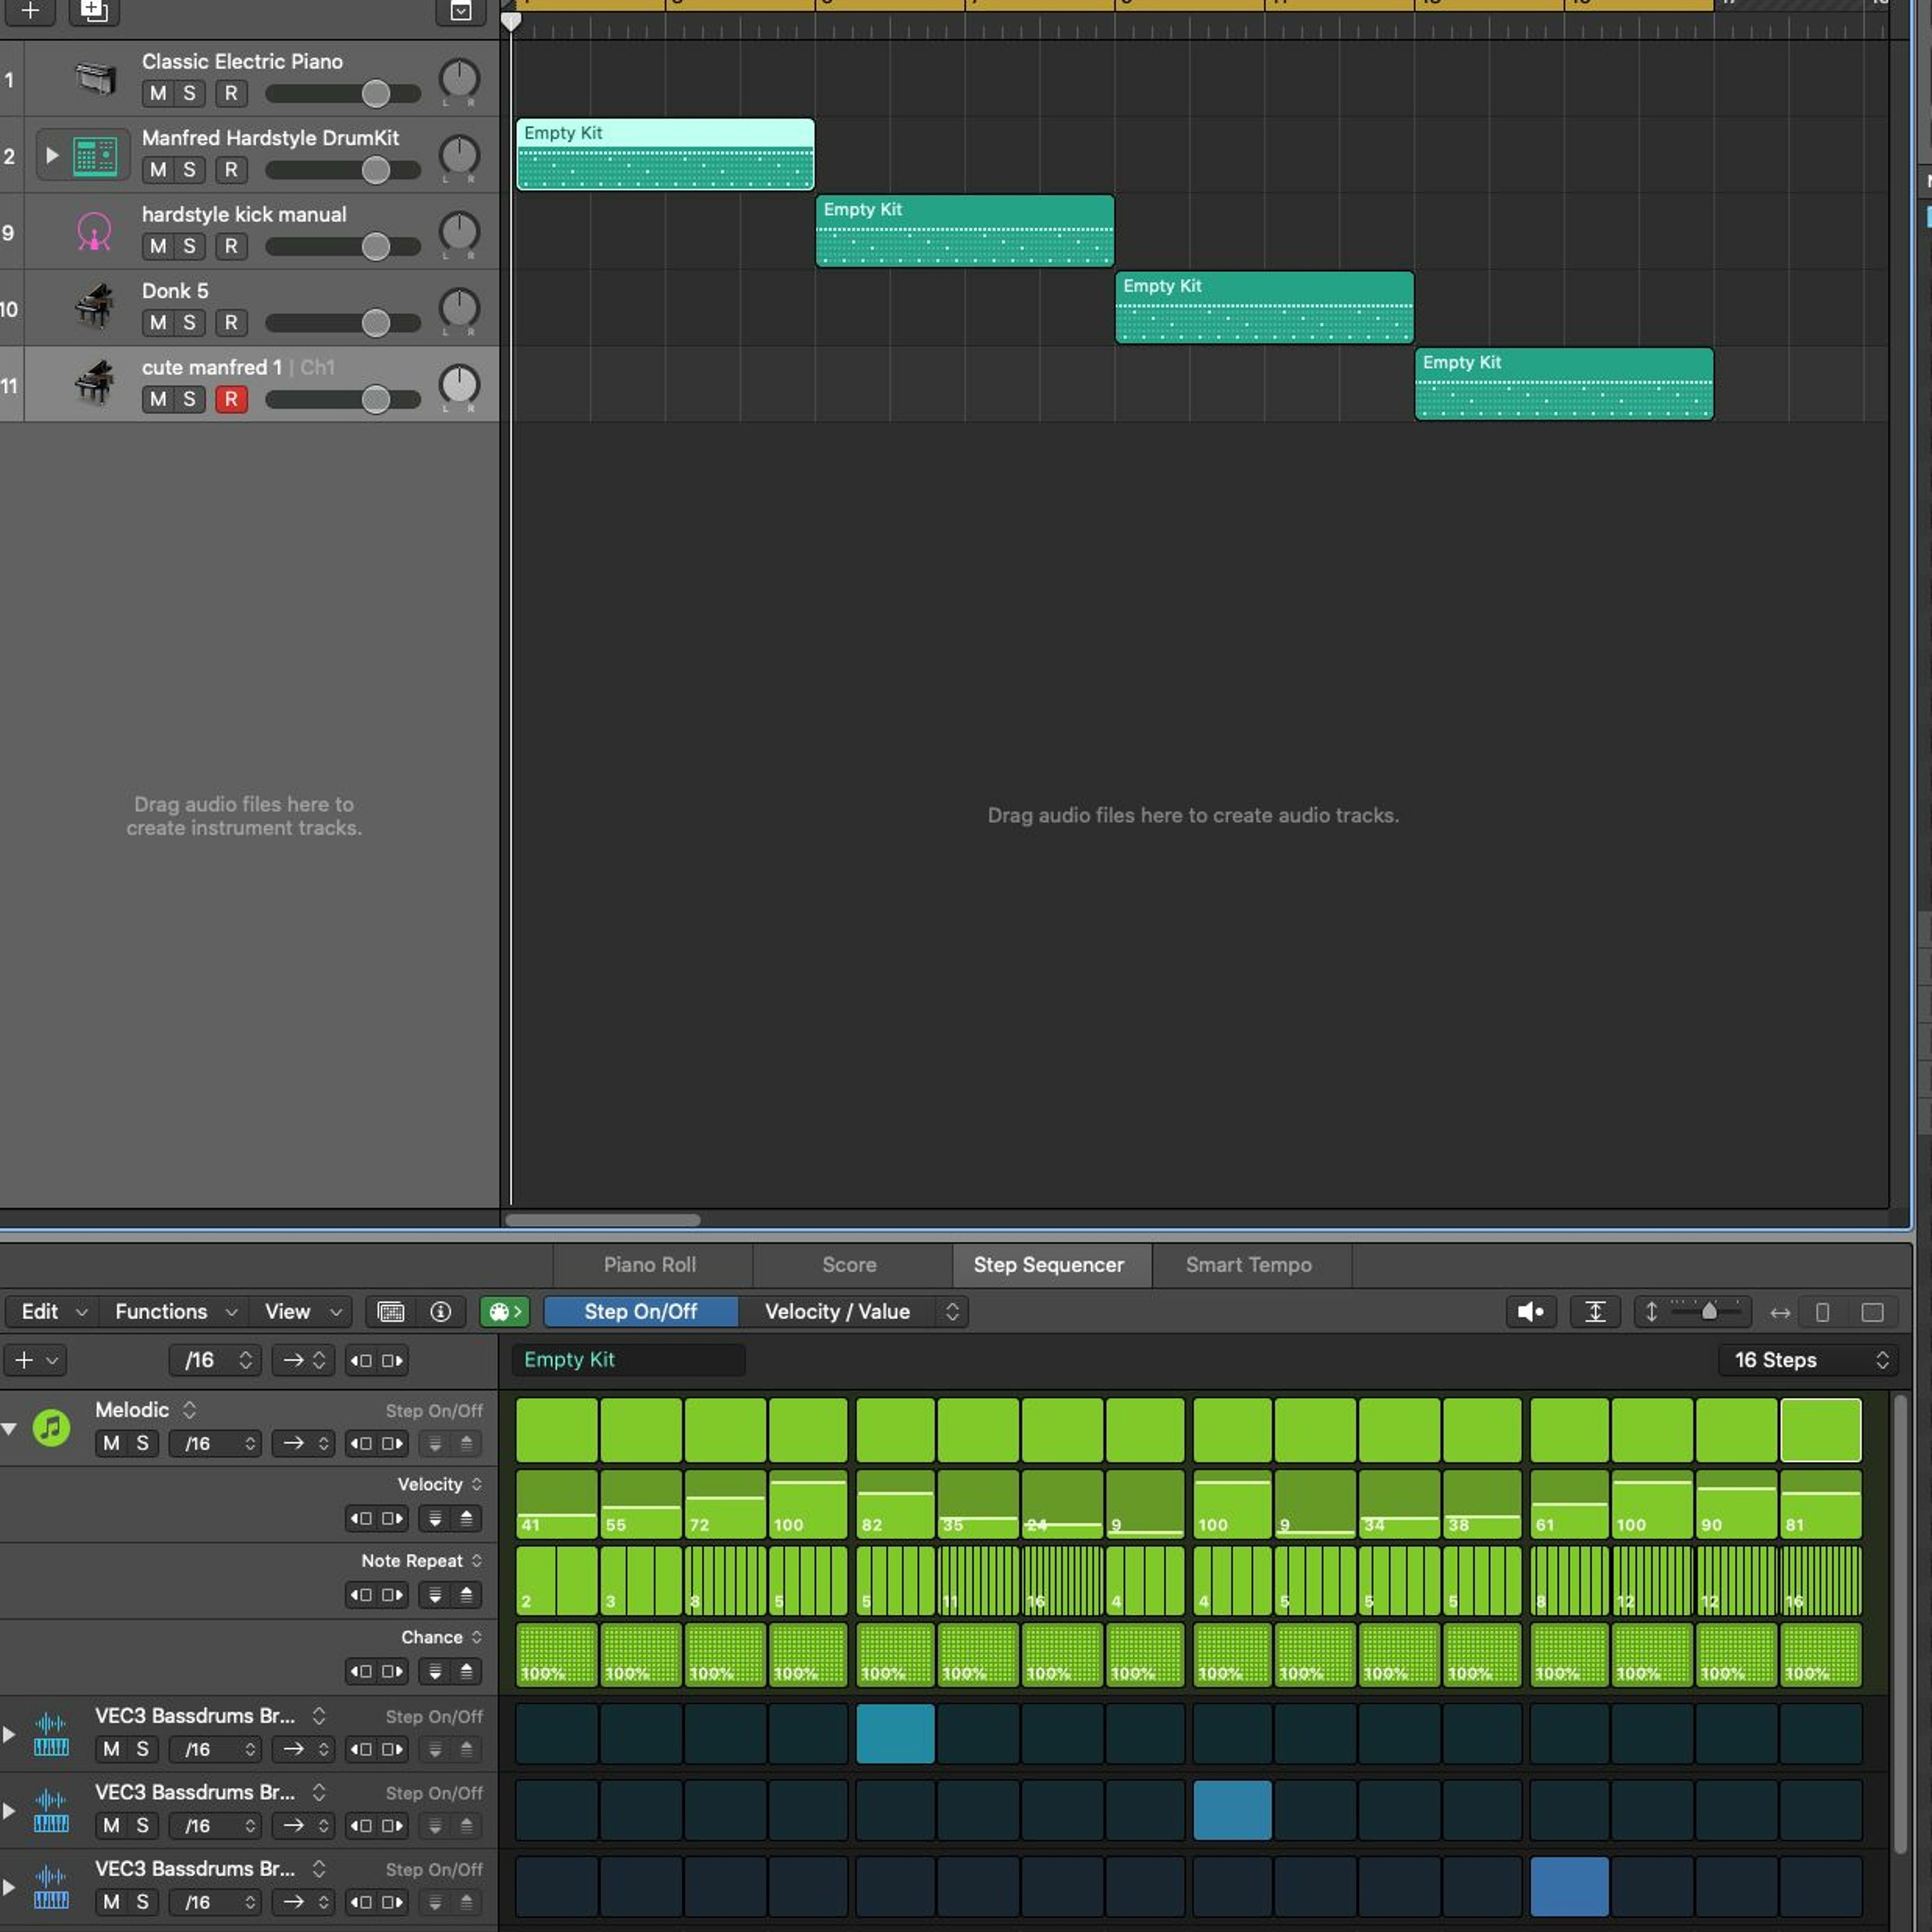Click the cute manfred 1 volume slider
This screenshot has height=1932, width=1932.
coord(343,399)
